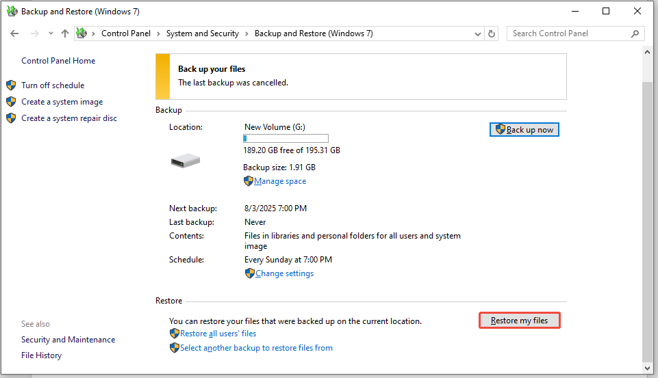Open the recent locations dropdown arrow
658x378 pixels.
(51, 33)
